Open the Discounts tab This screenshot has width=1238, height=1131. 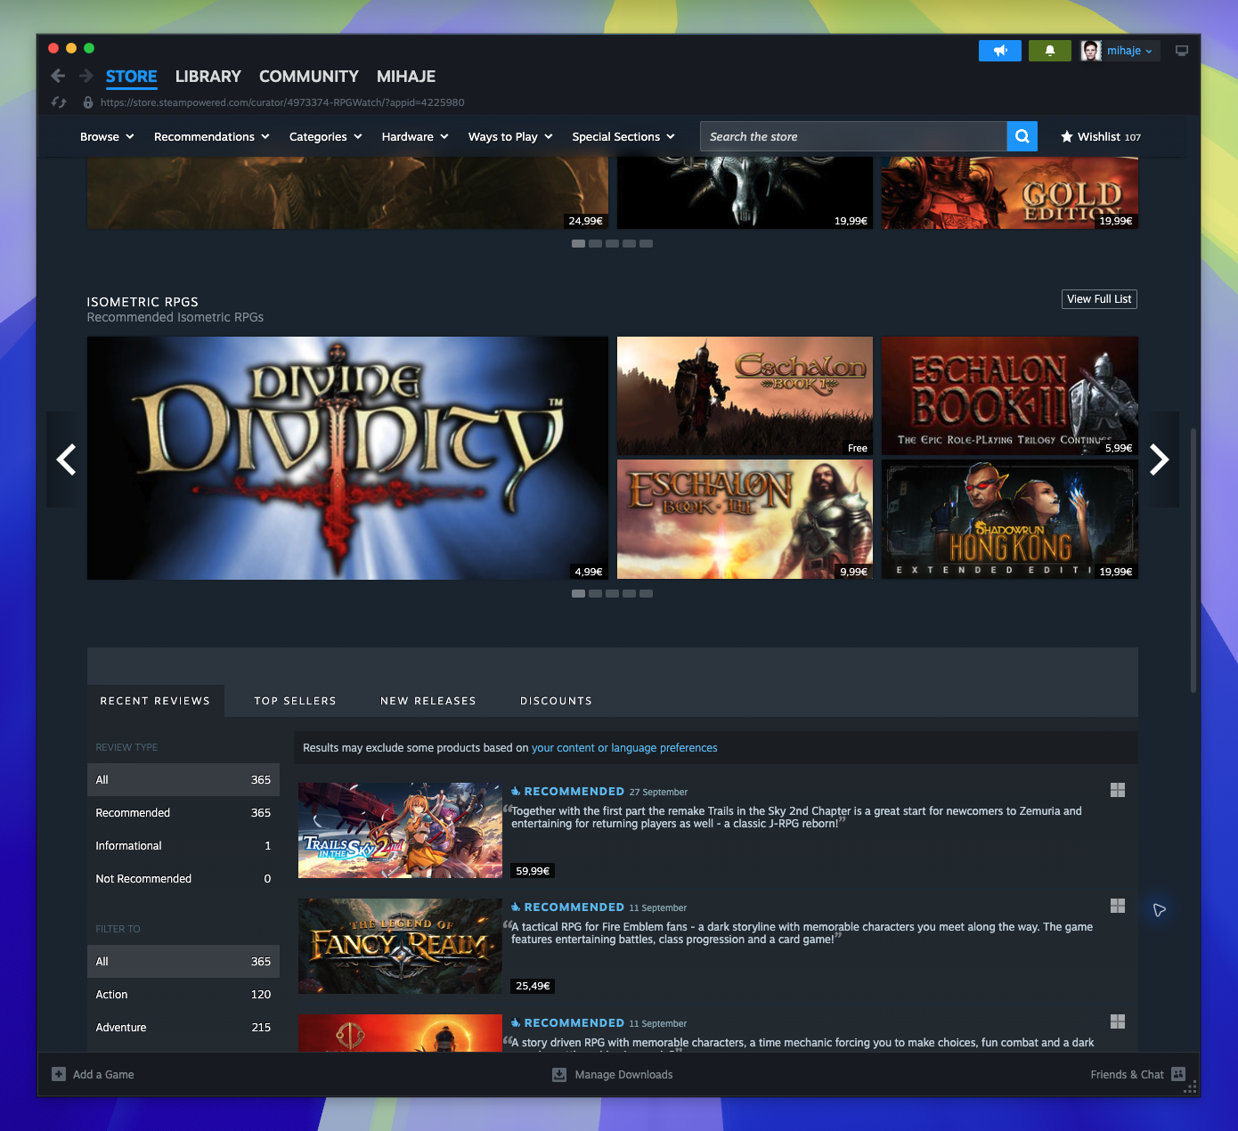[557, 701]
